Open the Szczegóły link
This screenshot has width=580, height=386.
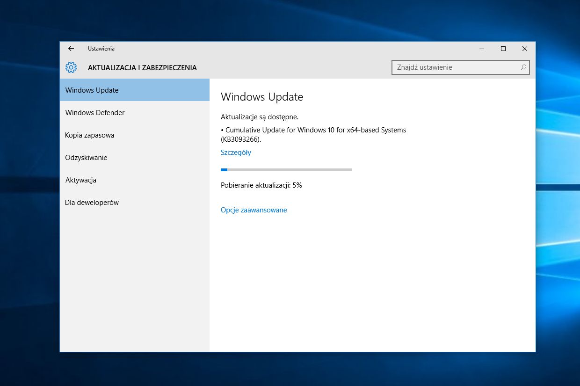click(236, 153)
